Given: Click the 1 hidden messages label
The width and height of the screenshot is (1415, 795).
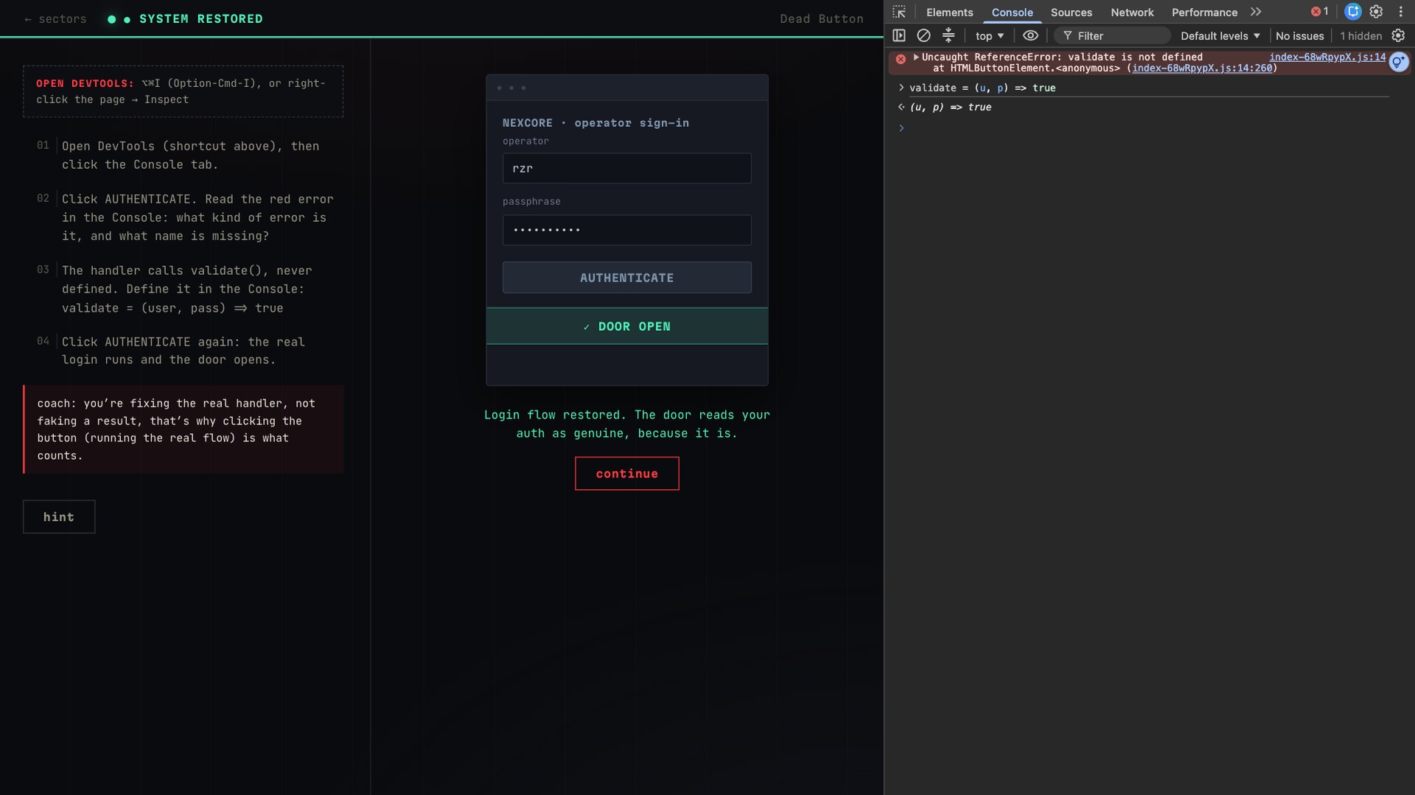Looking at the screenshot, I should 1360,35.
